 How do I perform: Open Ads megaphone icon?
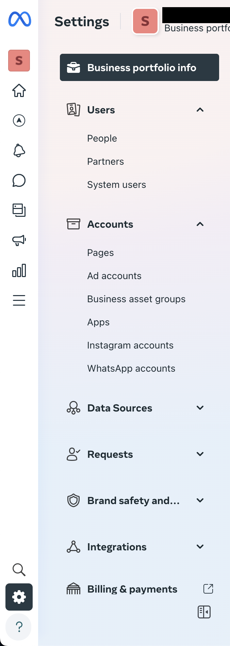(x=19, y=240)
